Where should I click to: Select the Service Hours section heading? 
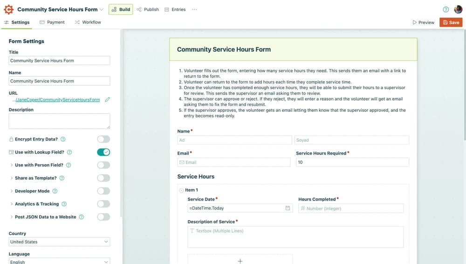[x=196, y=177]
